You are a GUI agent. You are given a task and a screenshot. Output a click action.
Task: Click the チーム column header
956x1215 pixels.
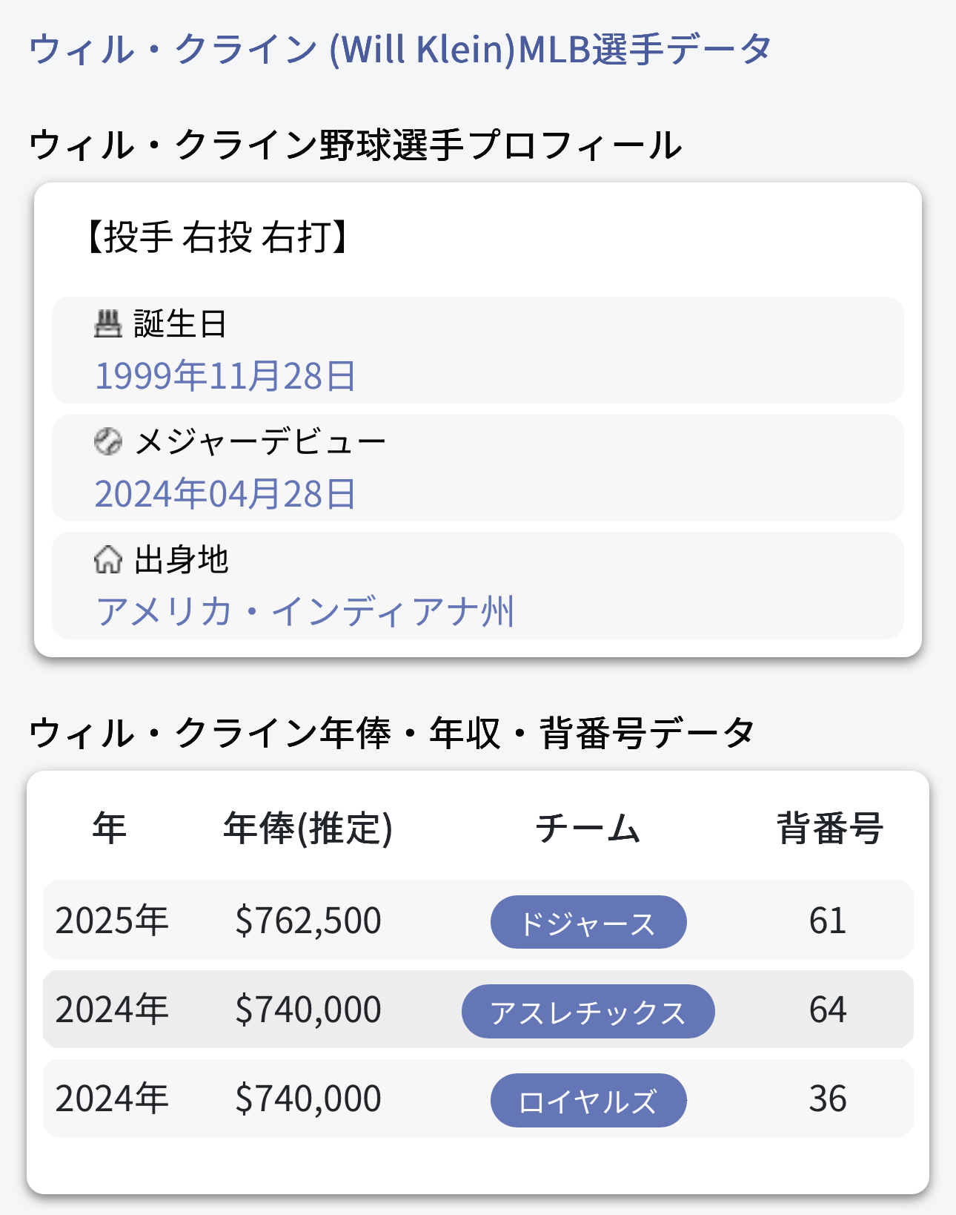[588, 828]
